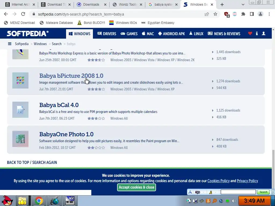Switch to the Downloads tab
The image size is (275, 206).
[91, 5]
